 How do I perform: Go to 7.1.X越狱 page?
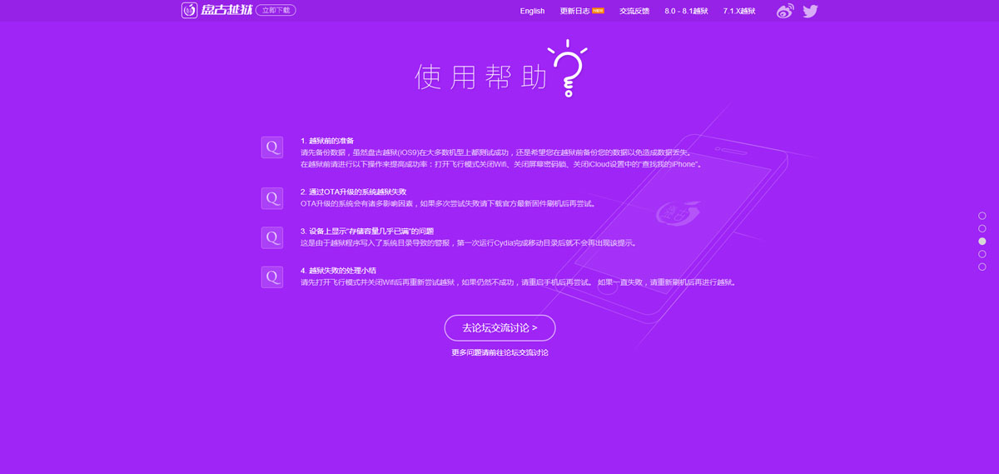739,11
